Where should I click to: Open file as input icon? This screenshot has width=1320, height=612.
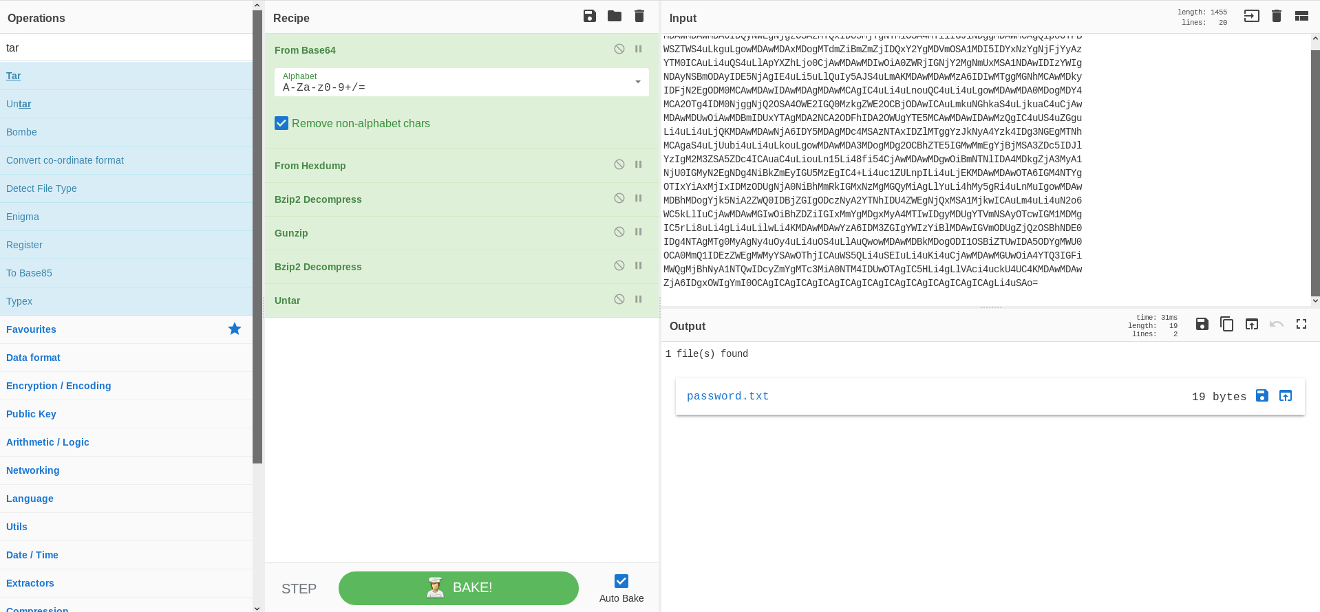pos(1251,16)
